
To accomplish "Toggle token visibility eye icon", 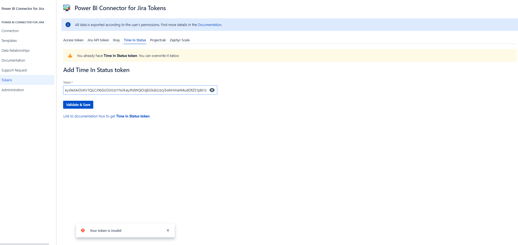I will 212,90.
